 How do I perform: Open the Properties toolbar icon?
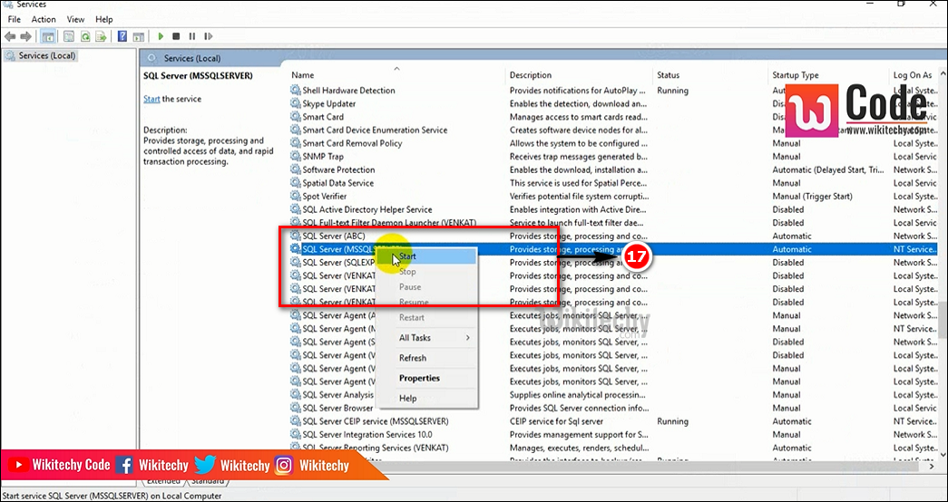click(69, 37)
